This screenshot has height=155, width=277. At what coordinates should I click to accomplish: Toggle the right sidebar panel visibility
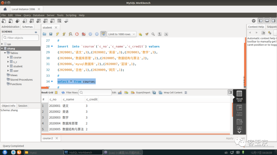273,21
